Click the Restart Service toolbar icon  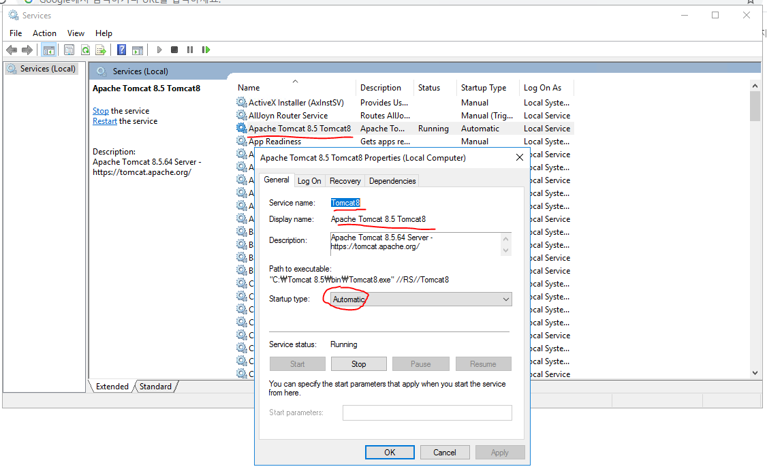(206, 50)
